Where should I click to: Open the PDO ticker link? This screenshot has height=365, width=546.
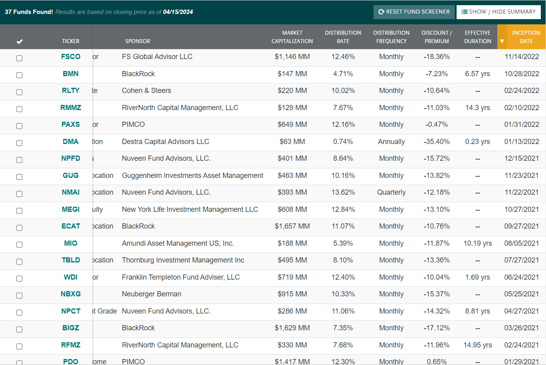(71, 361)
